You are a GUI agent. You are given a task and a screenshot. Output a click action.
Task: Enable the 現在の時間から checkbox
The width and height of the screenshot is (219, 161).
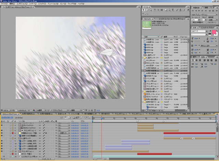point(192,22)
